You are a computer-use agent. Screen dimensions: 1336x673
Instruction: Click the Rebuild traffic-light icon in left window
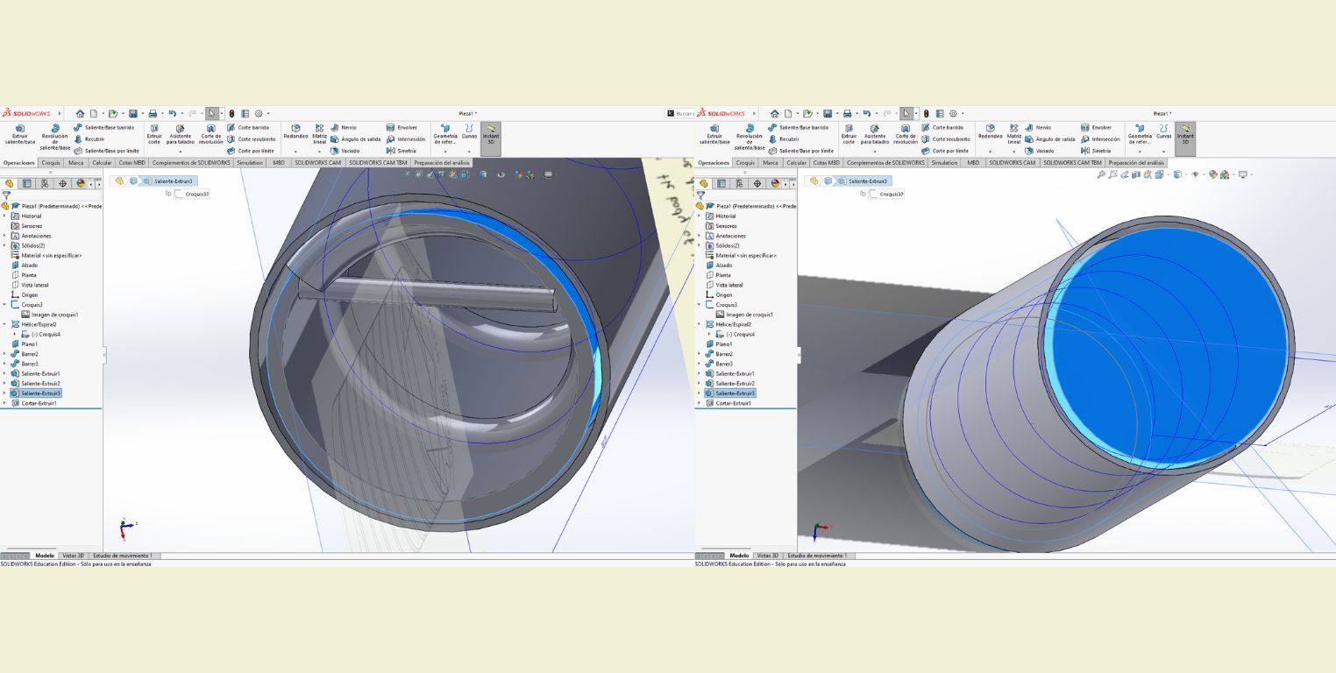[231, 114]
